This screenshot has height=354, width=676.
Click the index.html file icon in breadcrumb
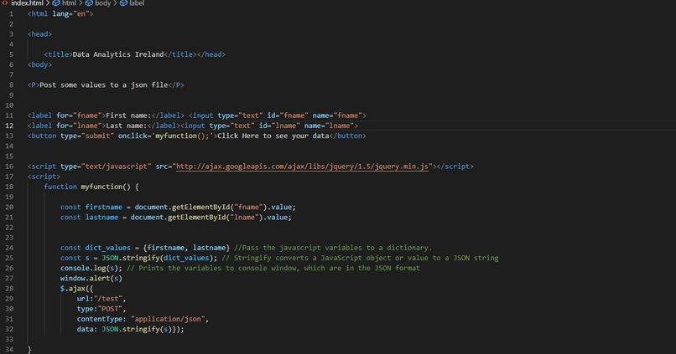pos(5,3)
